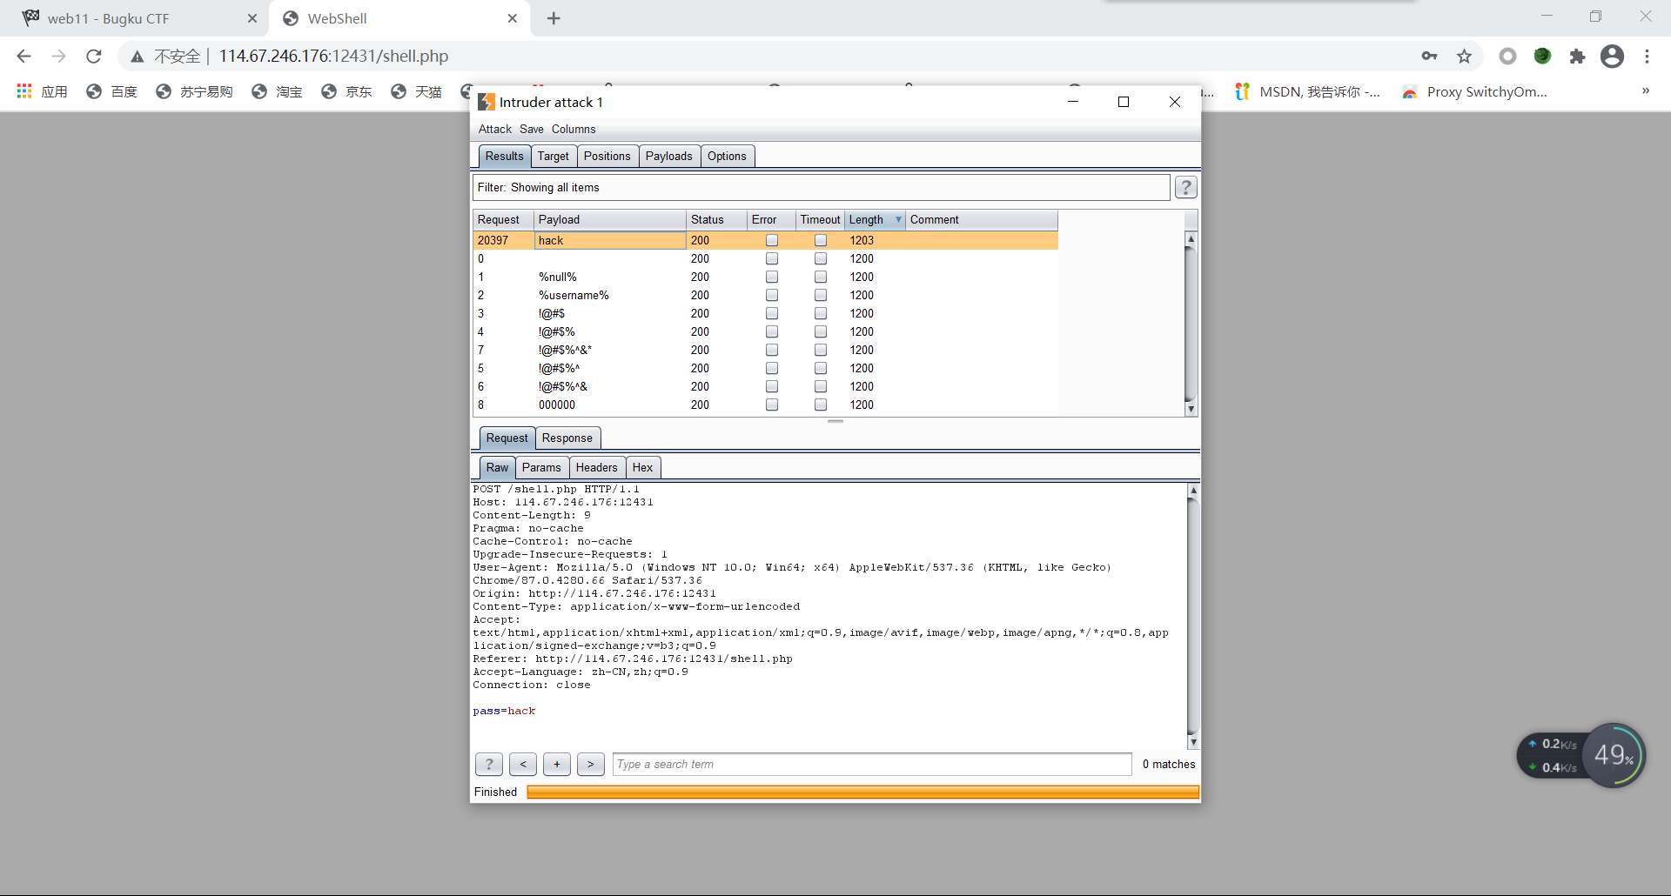Click the filter help question mark icon

pyautogui.click(x=1185, y=187)
